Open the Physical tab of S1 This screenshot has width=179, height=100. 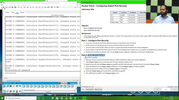pos(7,12)
